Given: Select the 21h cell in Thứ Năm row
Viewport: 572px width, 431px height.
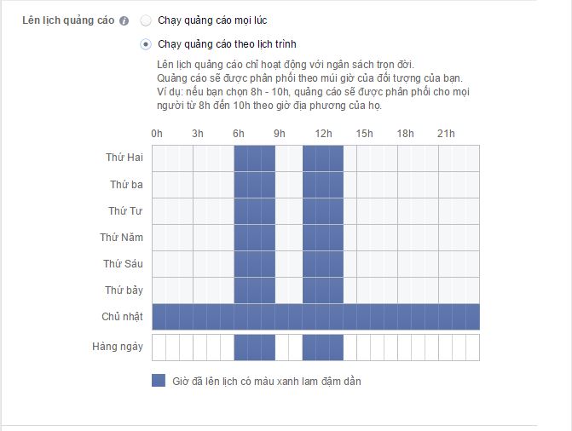Looking at the screenshot, I should [445, 237].
